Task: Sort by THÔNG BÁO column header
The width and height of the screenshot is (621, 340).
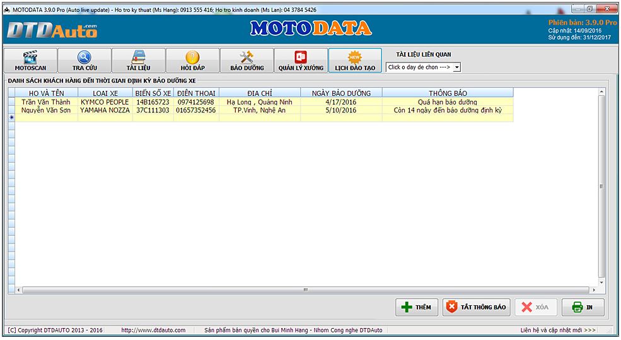Action: point(448,93)
